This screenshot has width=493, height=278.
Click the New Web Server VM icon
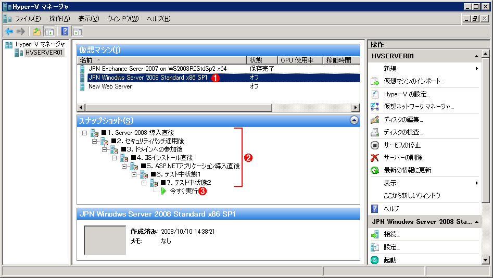coord(82,86)
